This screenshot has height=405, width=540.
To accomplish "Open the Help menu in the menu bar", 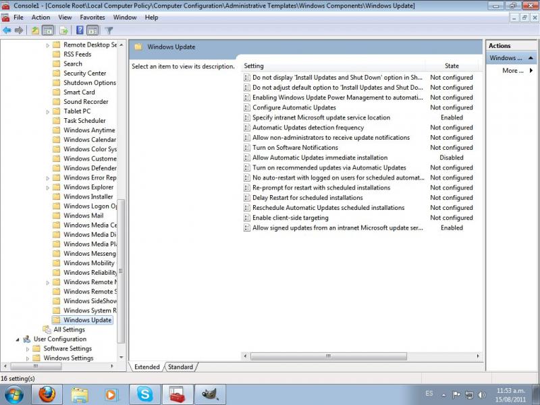I will pyautogui.click(x=151, y=18).
